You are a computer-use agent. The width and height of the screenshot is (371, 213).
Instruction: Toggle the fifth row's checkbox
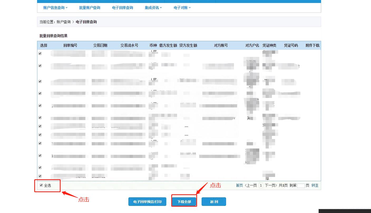pyautogui.click(x=40, y=105)
